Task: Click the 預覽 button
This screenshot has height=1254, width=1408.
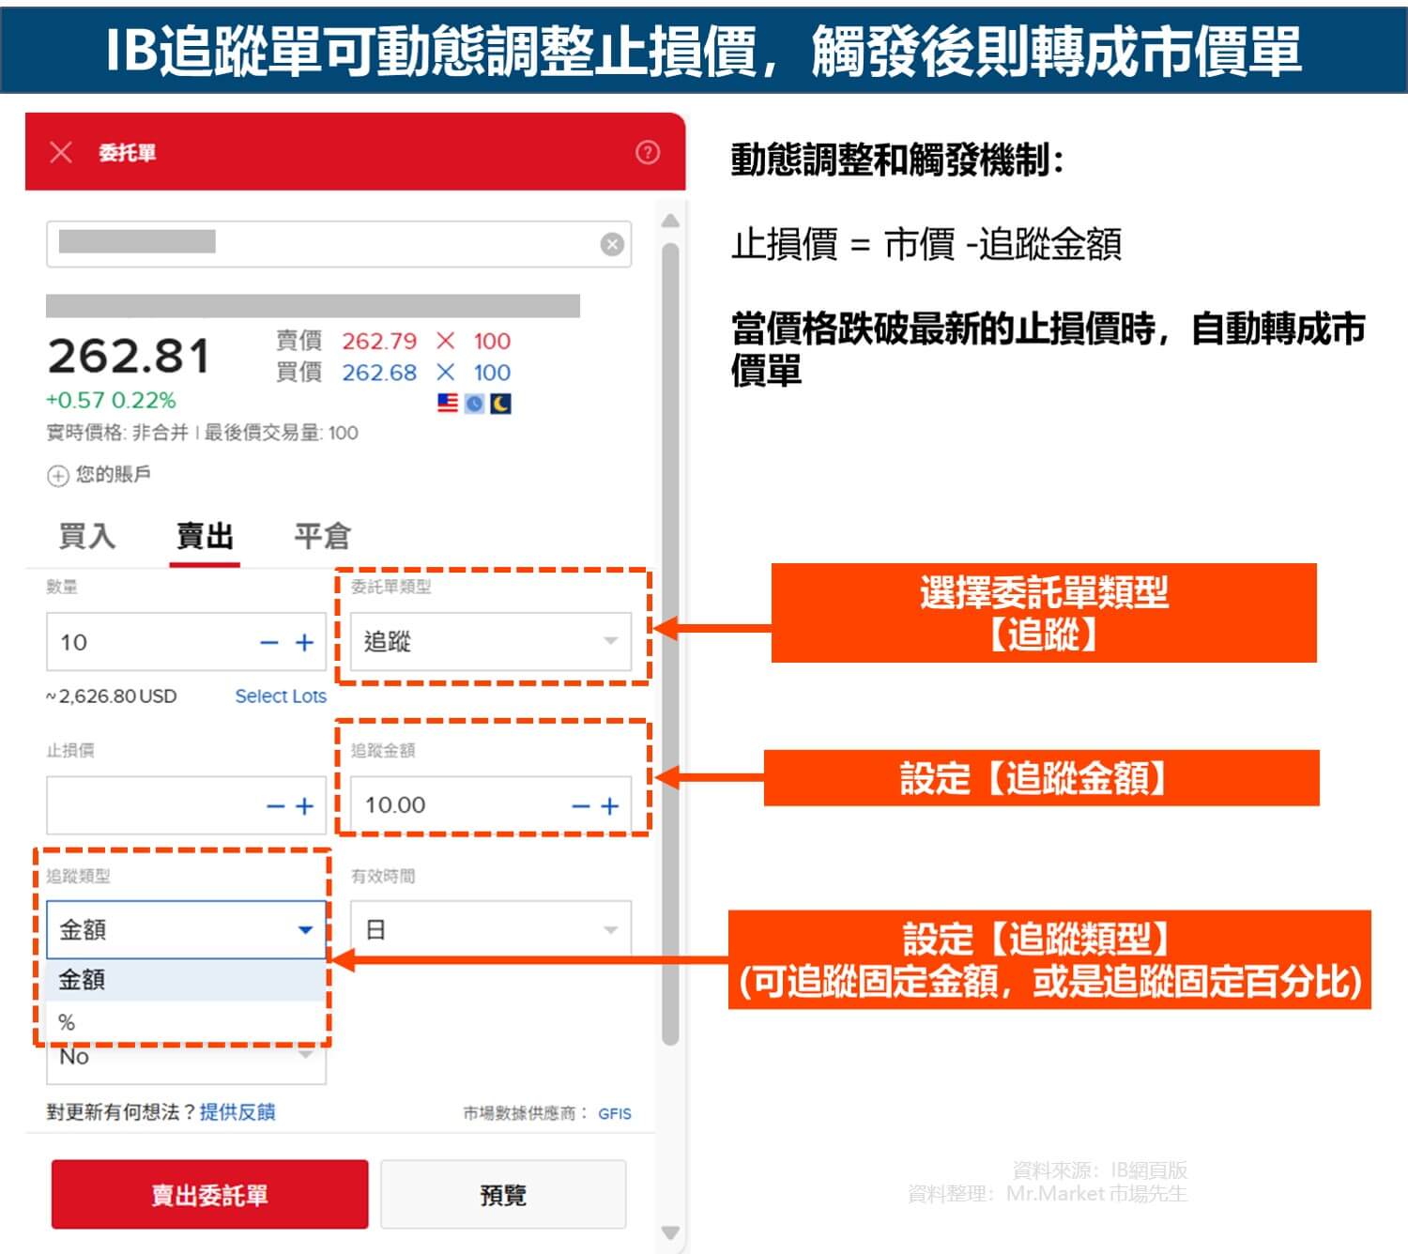Action: tap(502, 1195)
